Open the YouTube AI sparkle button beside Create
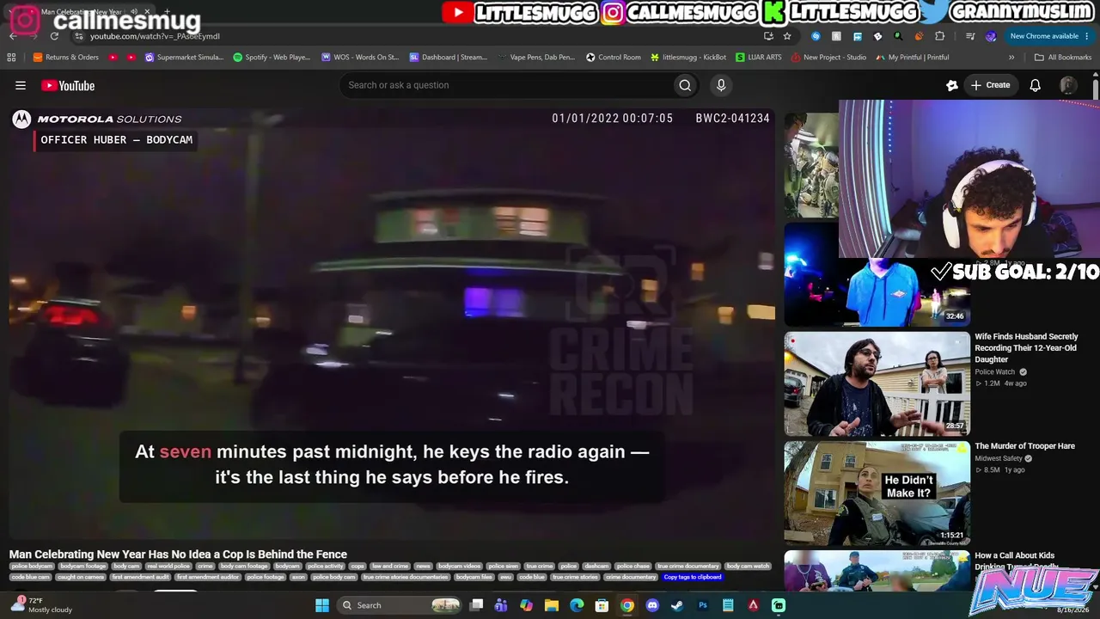This screenshot has height=619, width=1100. [952, 85]
